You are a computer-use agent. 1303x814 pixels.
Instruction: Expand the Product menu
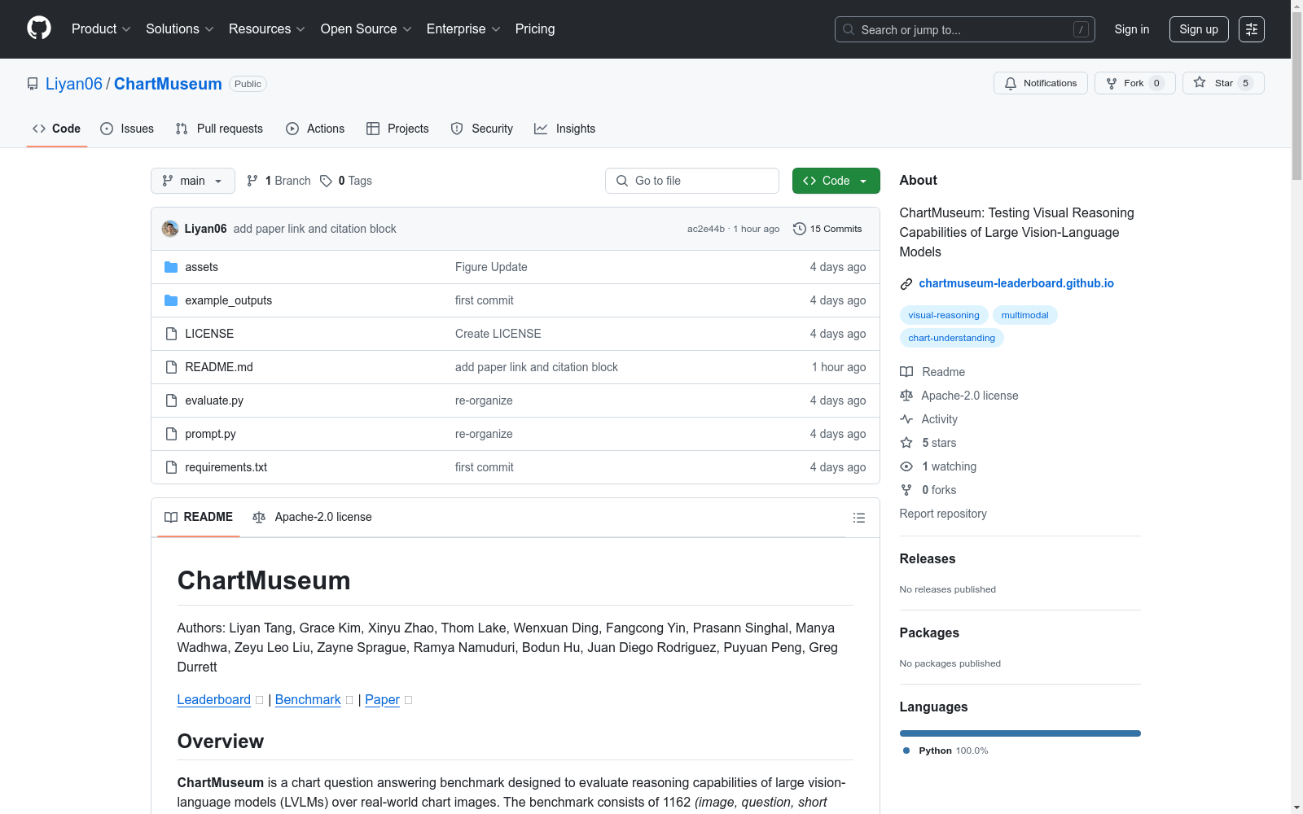101,29
